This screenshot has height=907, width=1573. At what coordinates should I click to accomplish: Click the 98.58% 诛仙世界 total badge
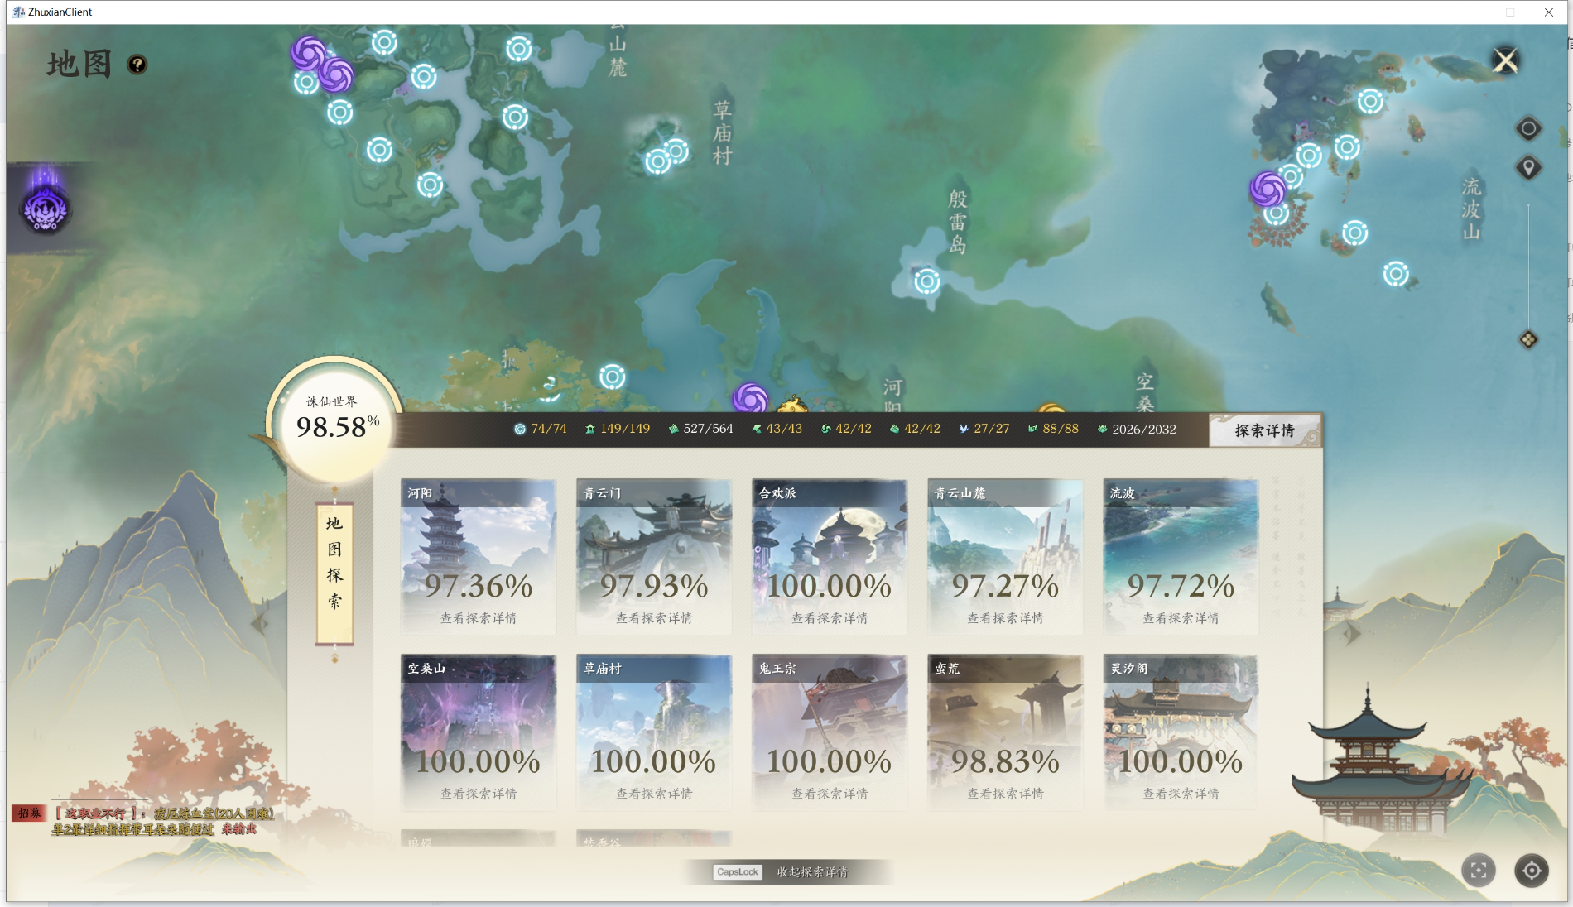336,420
